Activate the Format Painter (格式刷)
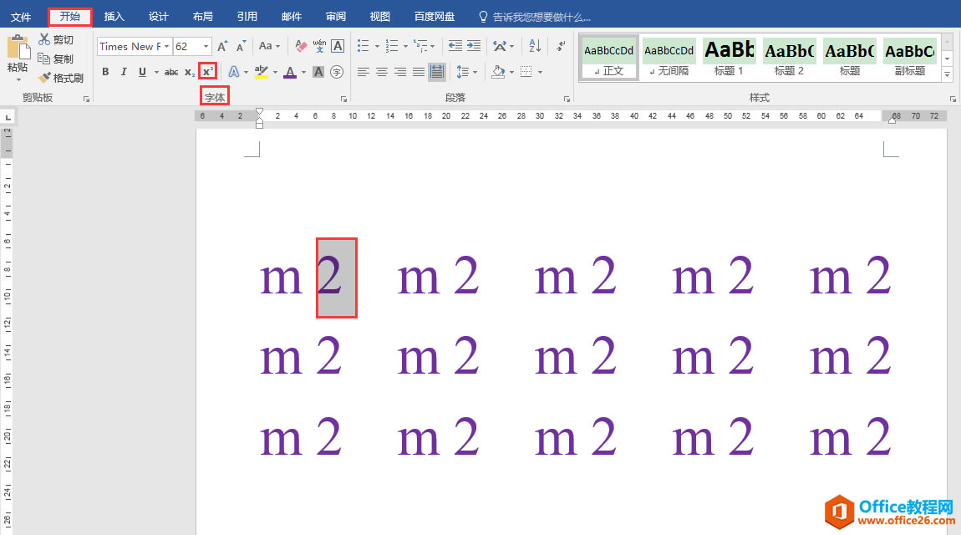The image size is (961, 535). 61,78
